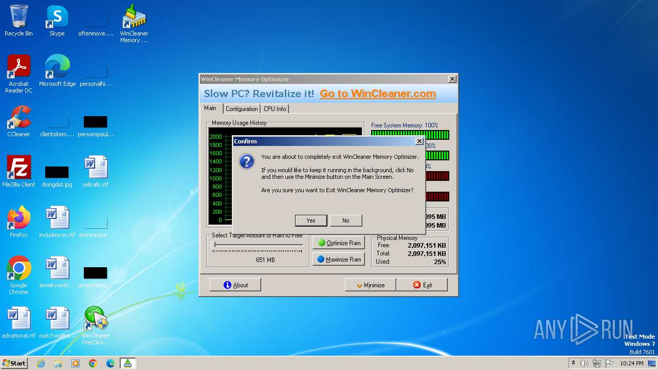Open the Firefox desktop shortcut
Image resolution: width=658 pixels, height=370 pixels.
pos(19,222)
